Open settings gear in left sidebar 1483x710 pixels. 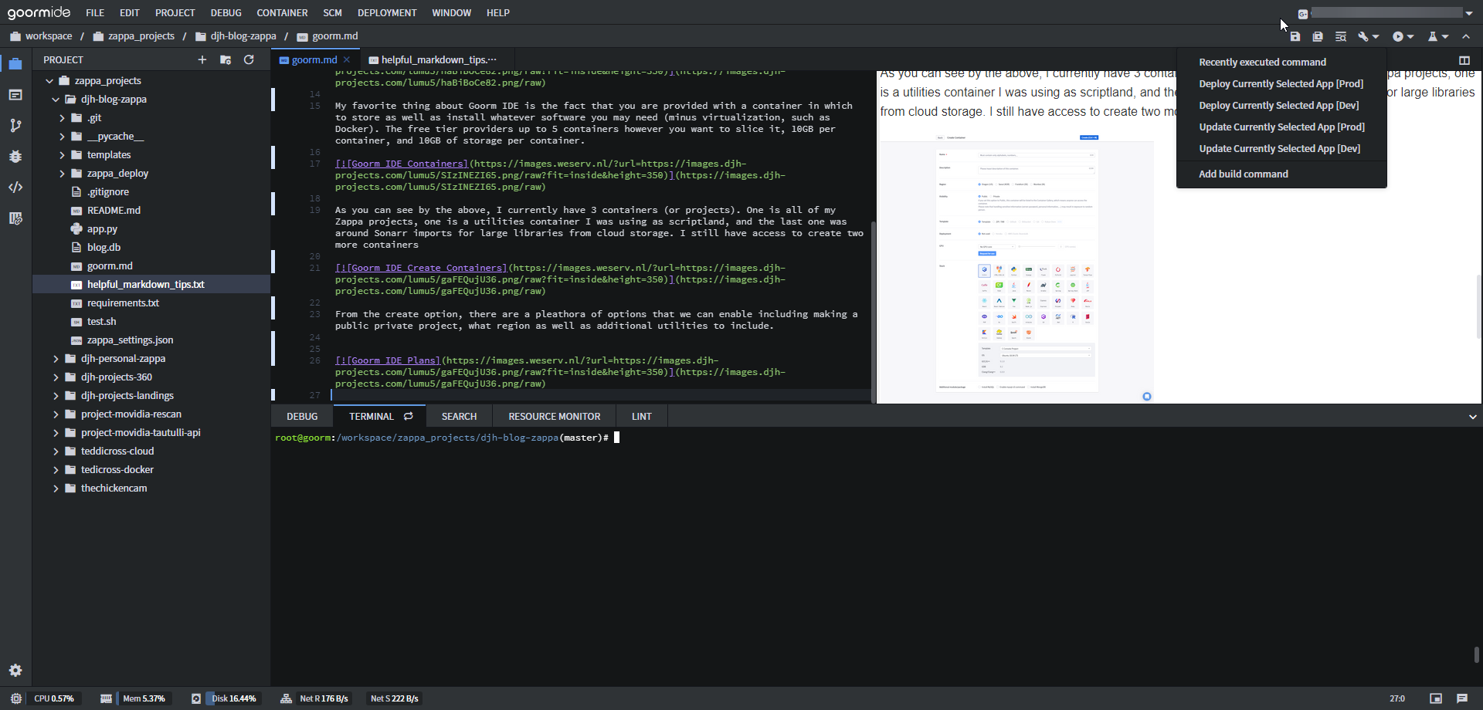tap(15, 670)
